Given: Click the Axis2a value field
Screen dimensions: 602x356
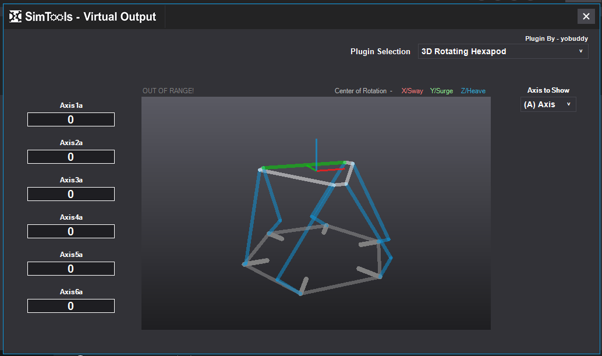Looking at the screenshot, I should coord(71,157).
